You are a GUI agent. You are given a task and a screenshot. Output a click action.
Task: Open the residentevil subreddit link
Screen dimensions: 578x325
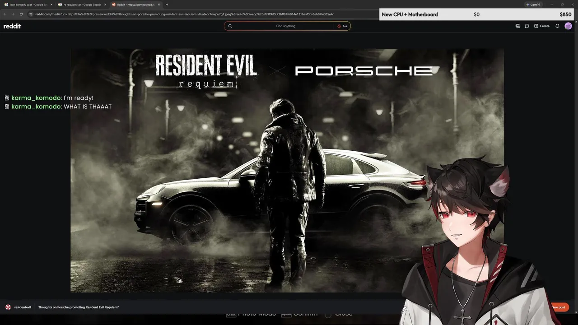click(x=23, y=307)
